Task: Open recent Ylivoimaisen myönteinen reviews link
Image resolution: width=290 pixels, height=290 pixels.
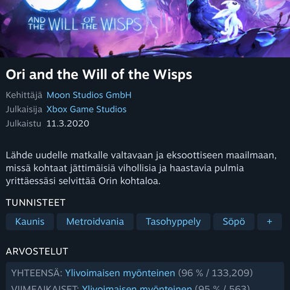Action: click(137, 287)
